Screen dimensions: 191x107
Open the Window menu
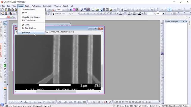click(x=58, y=6)
